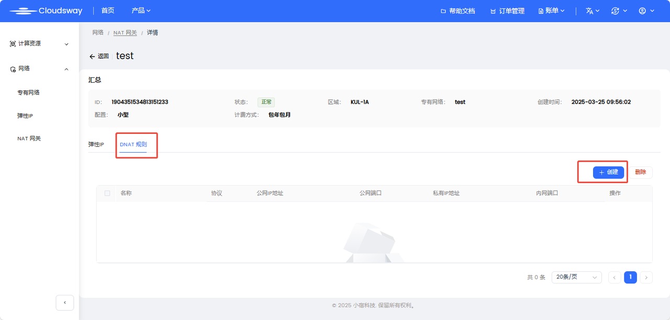
Task: Open the language switcher icon
Action: pos(590,10)
